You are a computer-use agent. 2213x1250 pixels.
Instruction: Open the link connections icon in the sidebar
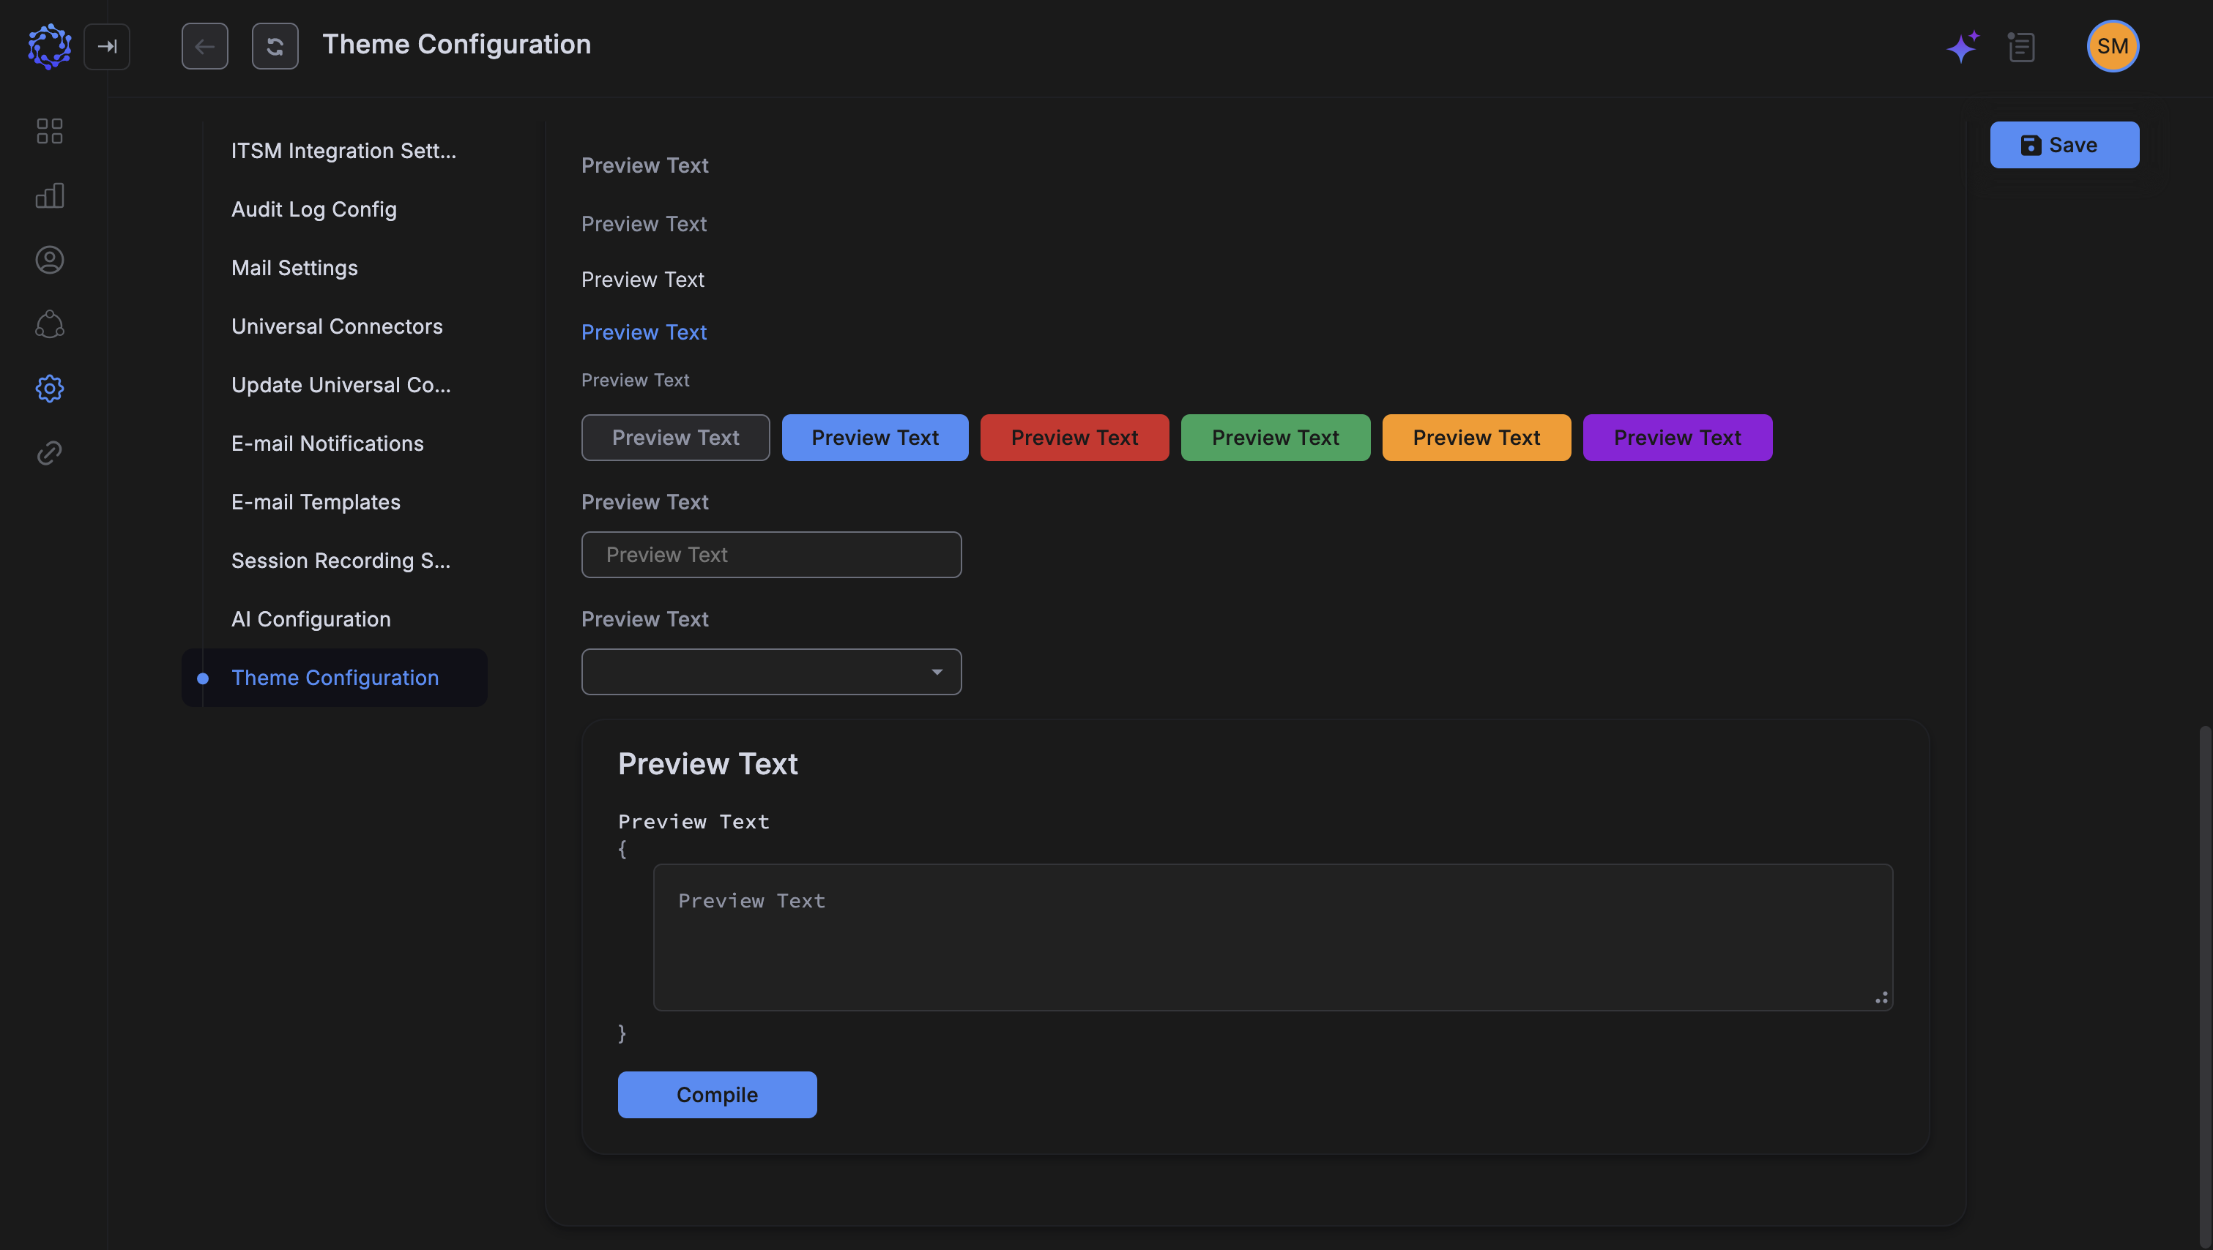[49, 452]
